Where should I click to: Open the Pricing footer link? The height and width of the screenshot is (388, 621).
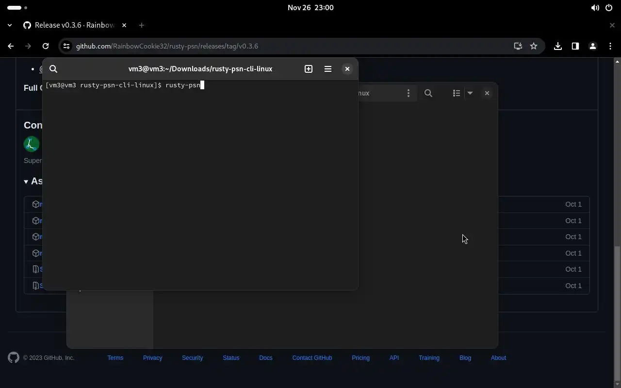(x=360, y=358)
